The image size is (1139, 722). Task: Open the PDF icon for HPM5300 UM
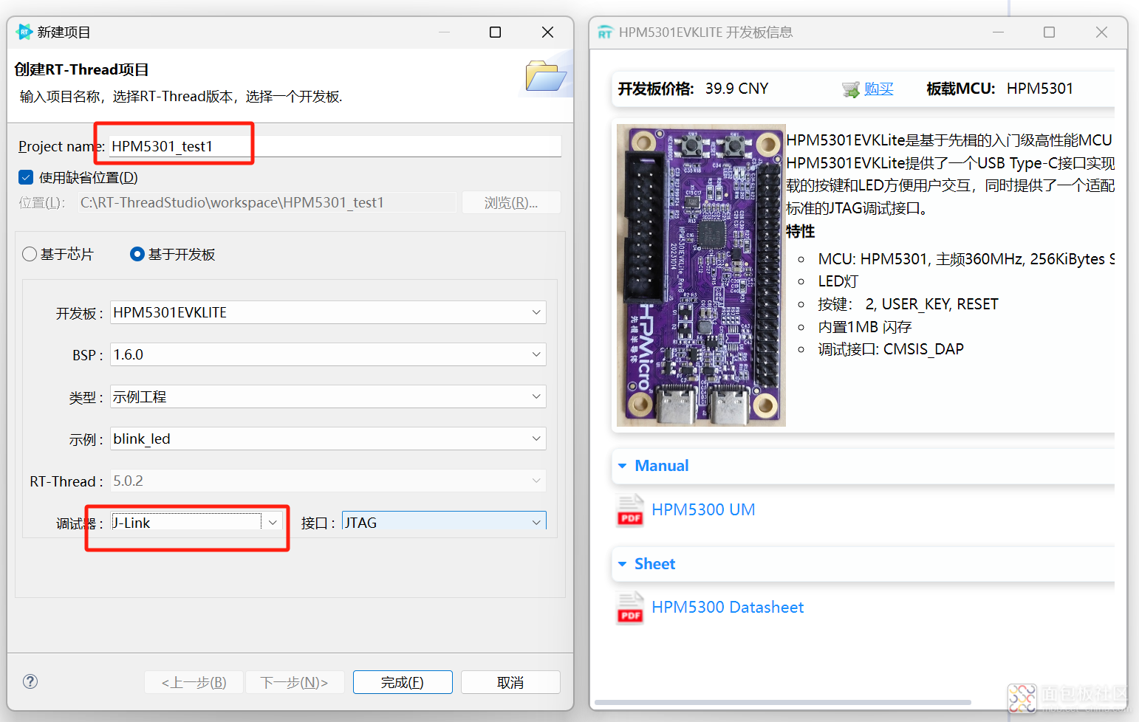[x=630, y=510]
